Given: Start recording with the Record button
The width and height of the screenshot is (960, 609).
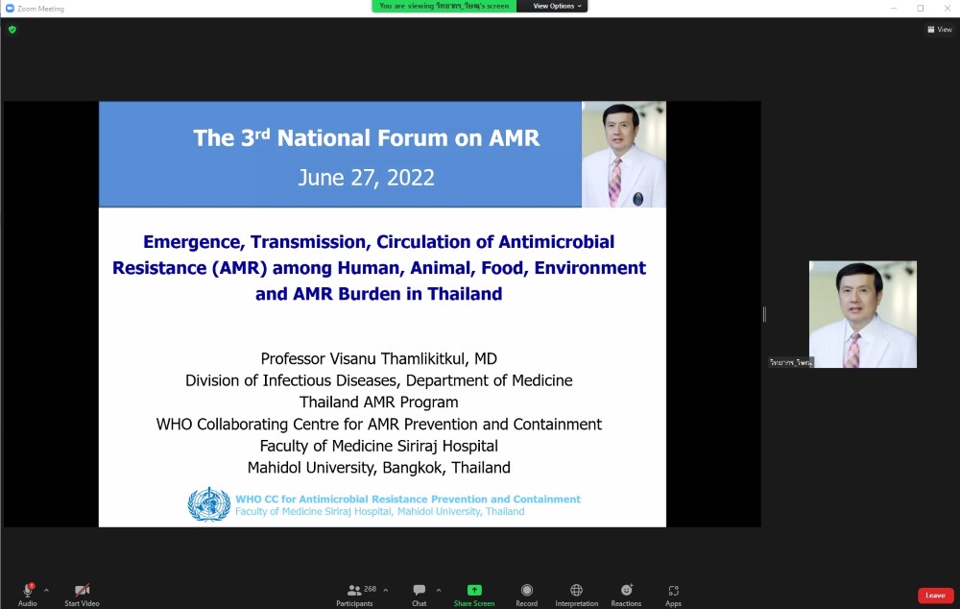Looking at the screenshot, I should point(526,590).
